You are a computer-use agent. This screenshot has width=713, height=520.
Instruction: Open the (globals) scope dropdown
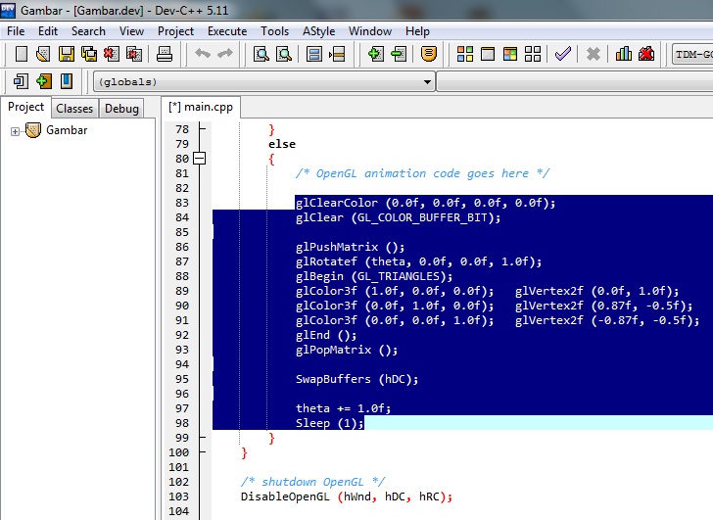coord(263,82)
